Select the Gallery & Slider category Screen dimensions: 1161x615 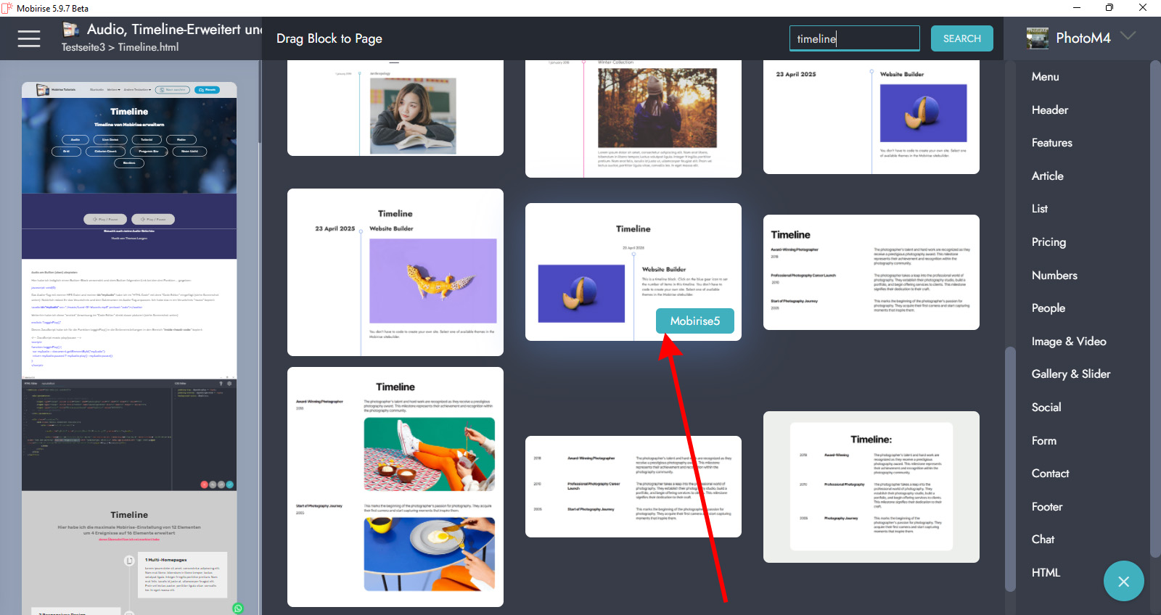point(1070,374)
